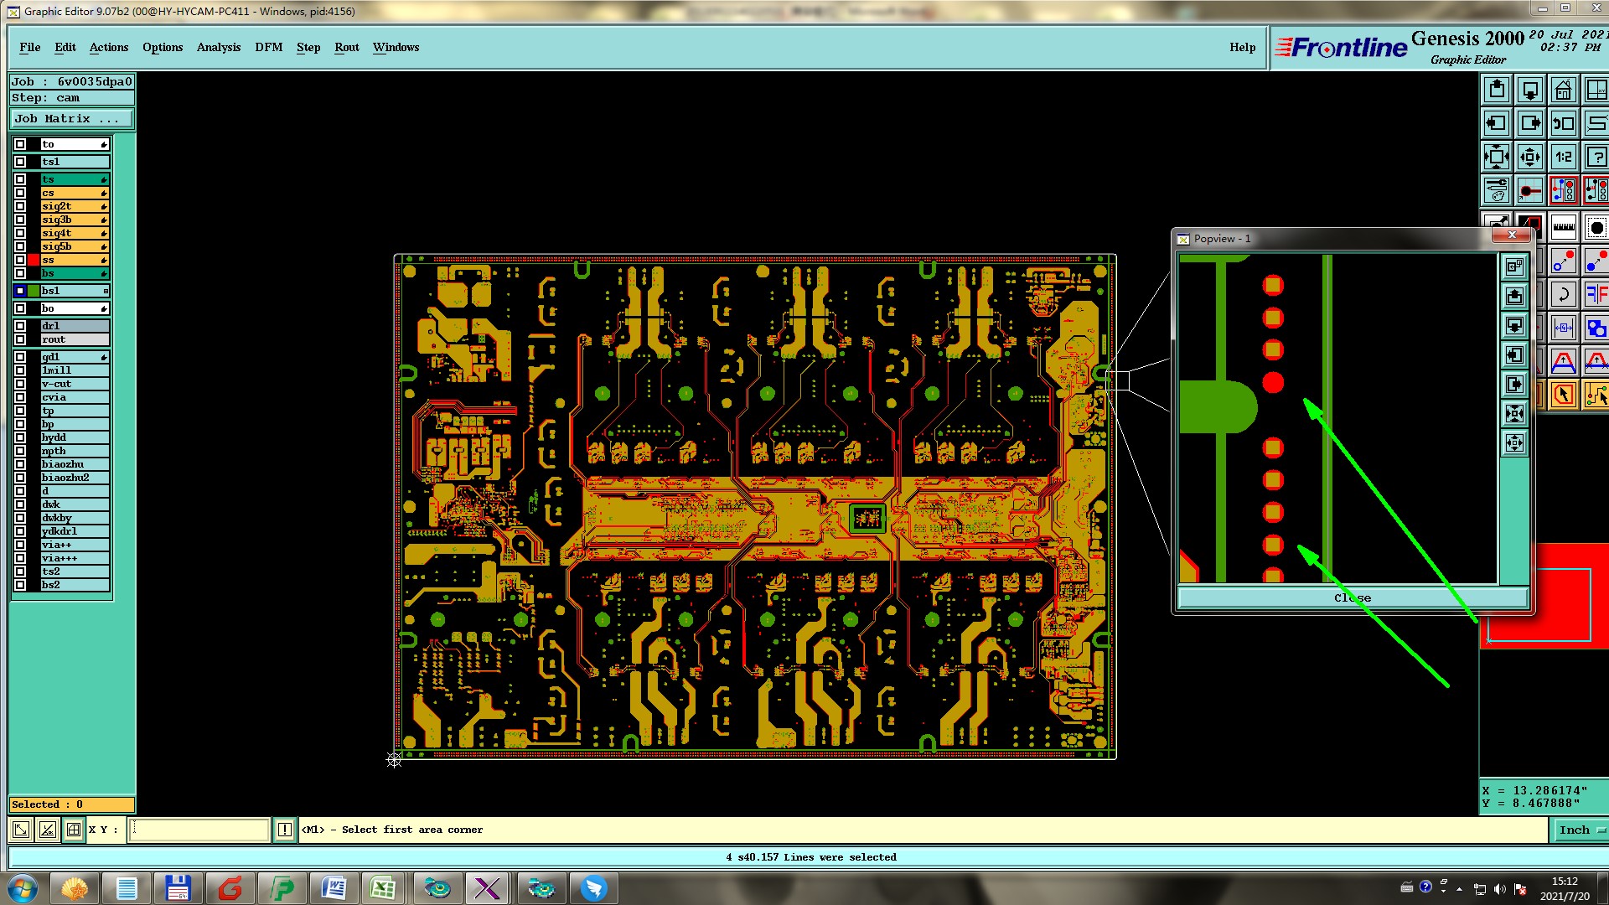1609x905 pixels.
Task: Click the previous zoom view icon
Action: point(1564,123)
